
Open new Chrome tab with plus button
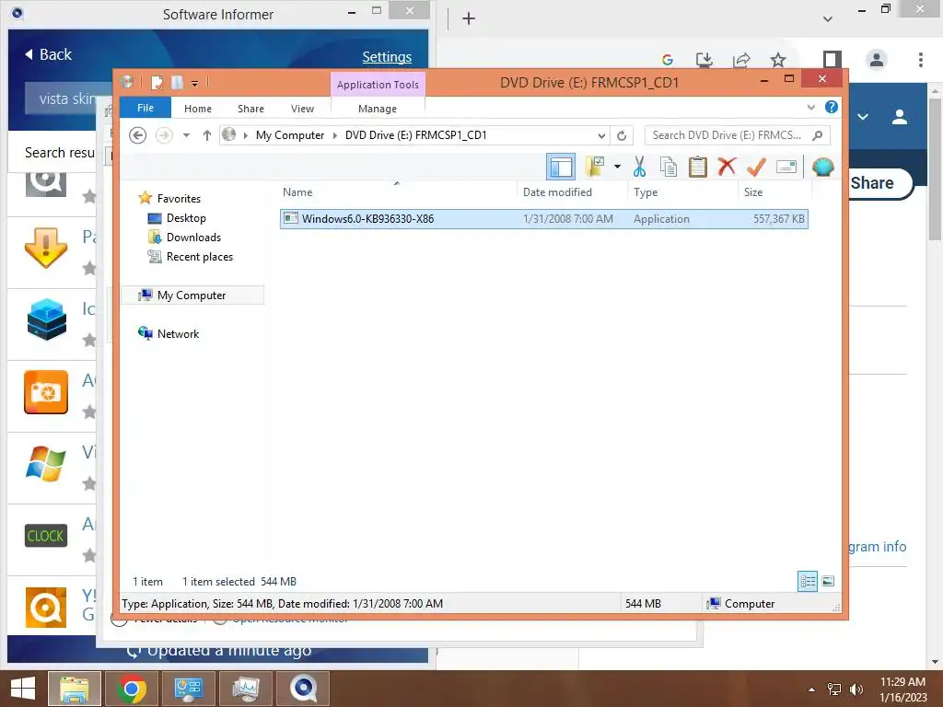coord(469,18)
